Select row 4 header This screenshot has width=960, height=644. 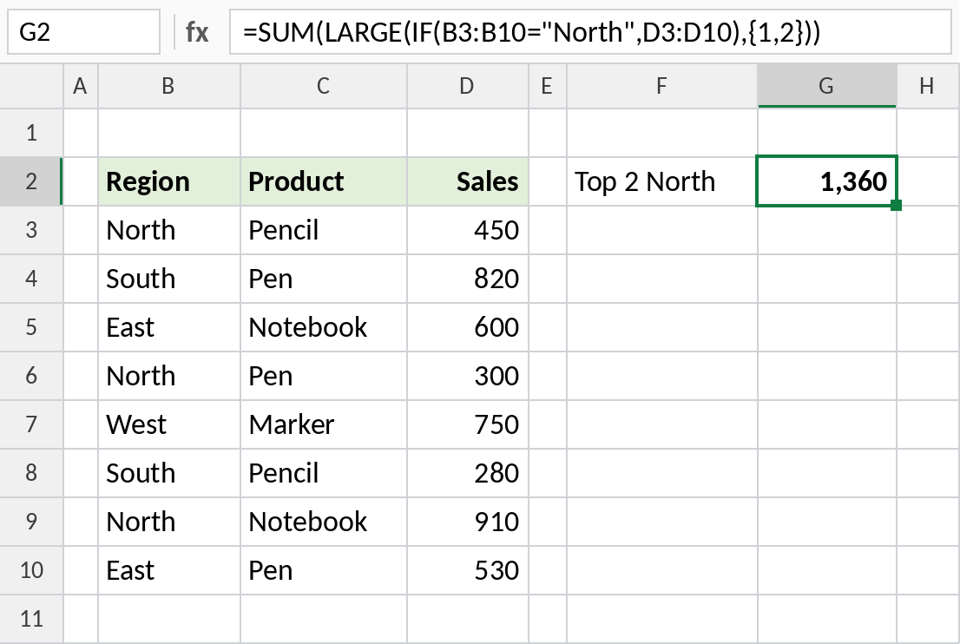point(31,279)
